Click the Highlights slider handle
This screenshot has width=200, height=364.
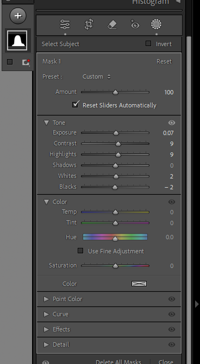tap(118, 155)
